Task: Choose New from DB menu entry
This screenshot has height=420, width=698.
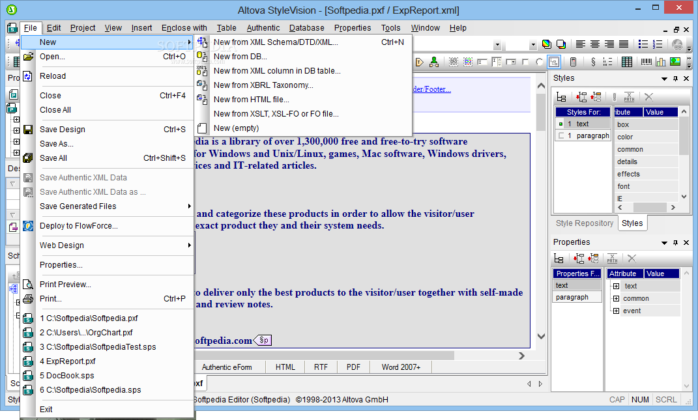Action: (302, 57)
